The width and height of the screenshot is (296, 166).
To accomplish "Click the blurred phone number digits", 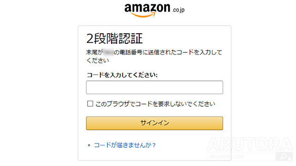I will pyautogui.click(x=108, y=52).
